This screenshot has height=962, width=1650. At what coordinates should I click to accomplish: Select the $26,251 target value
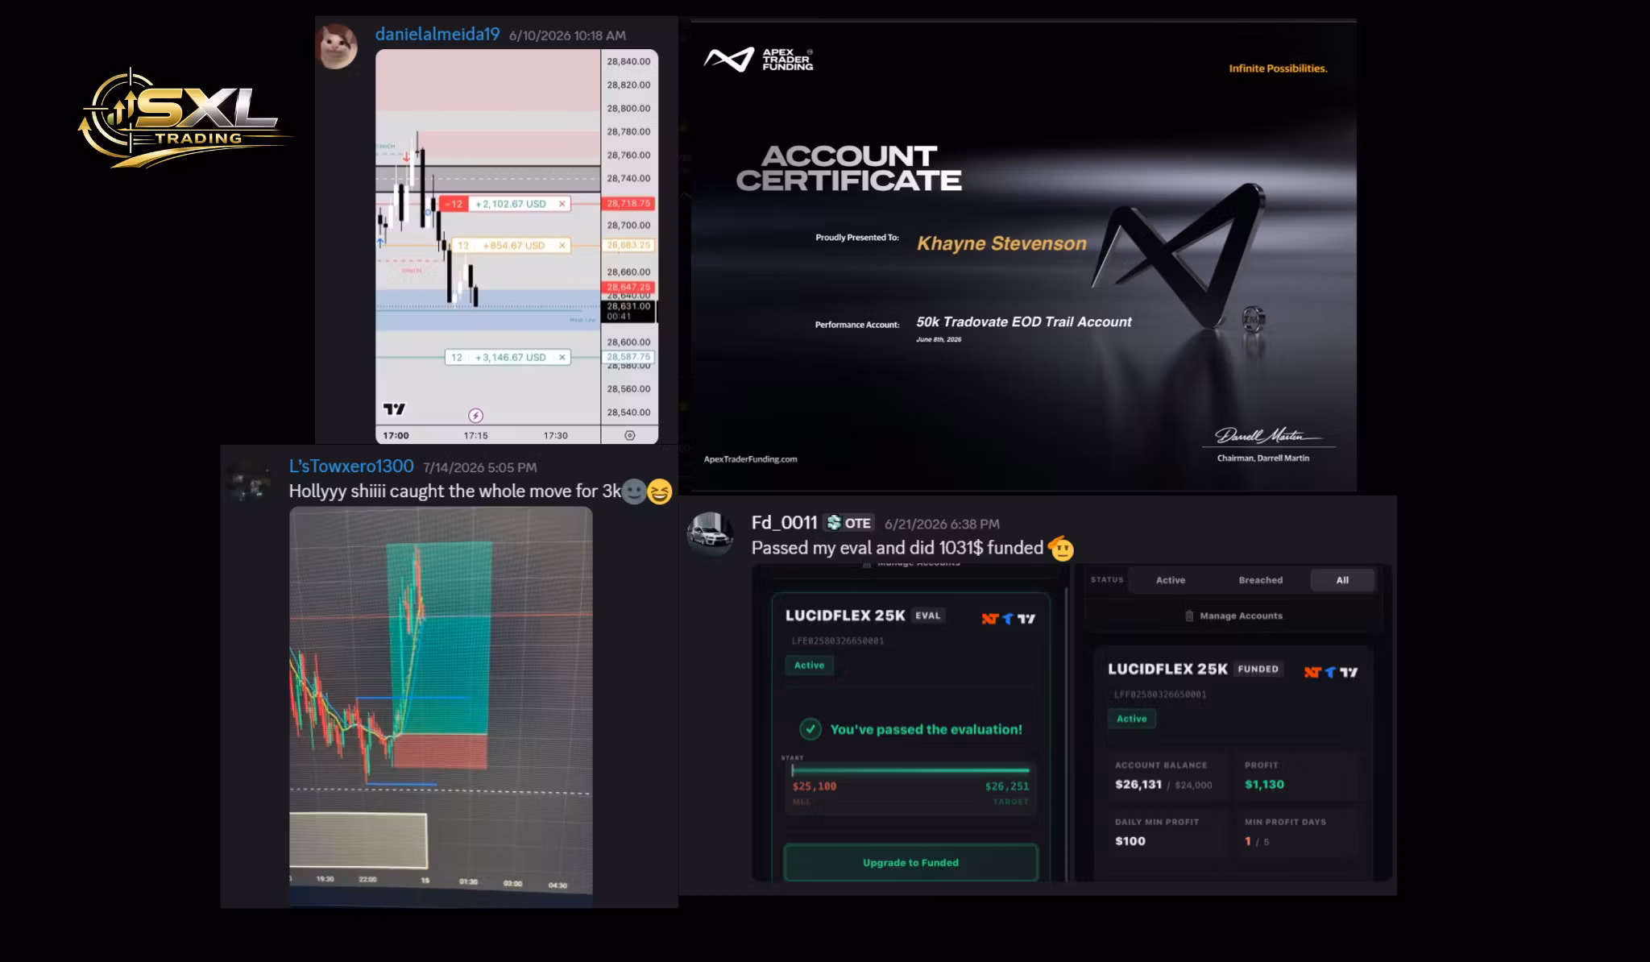pos(1007,786)
